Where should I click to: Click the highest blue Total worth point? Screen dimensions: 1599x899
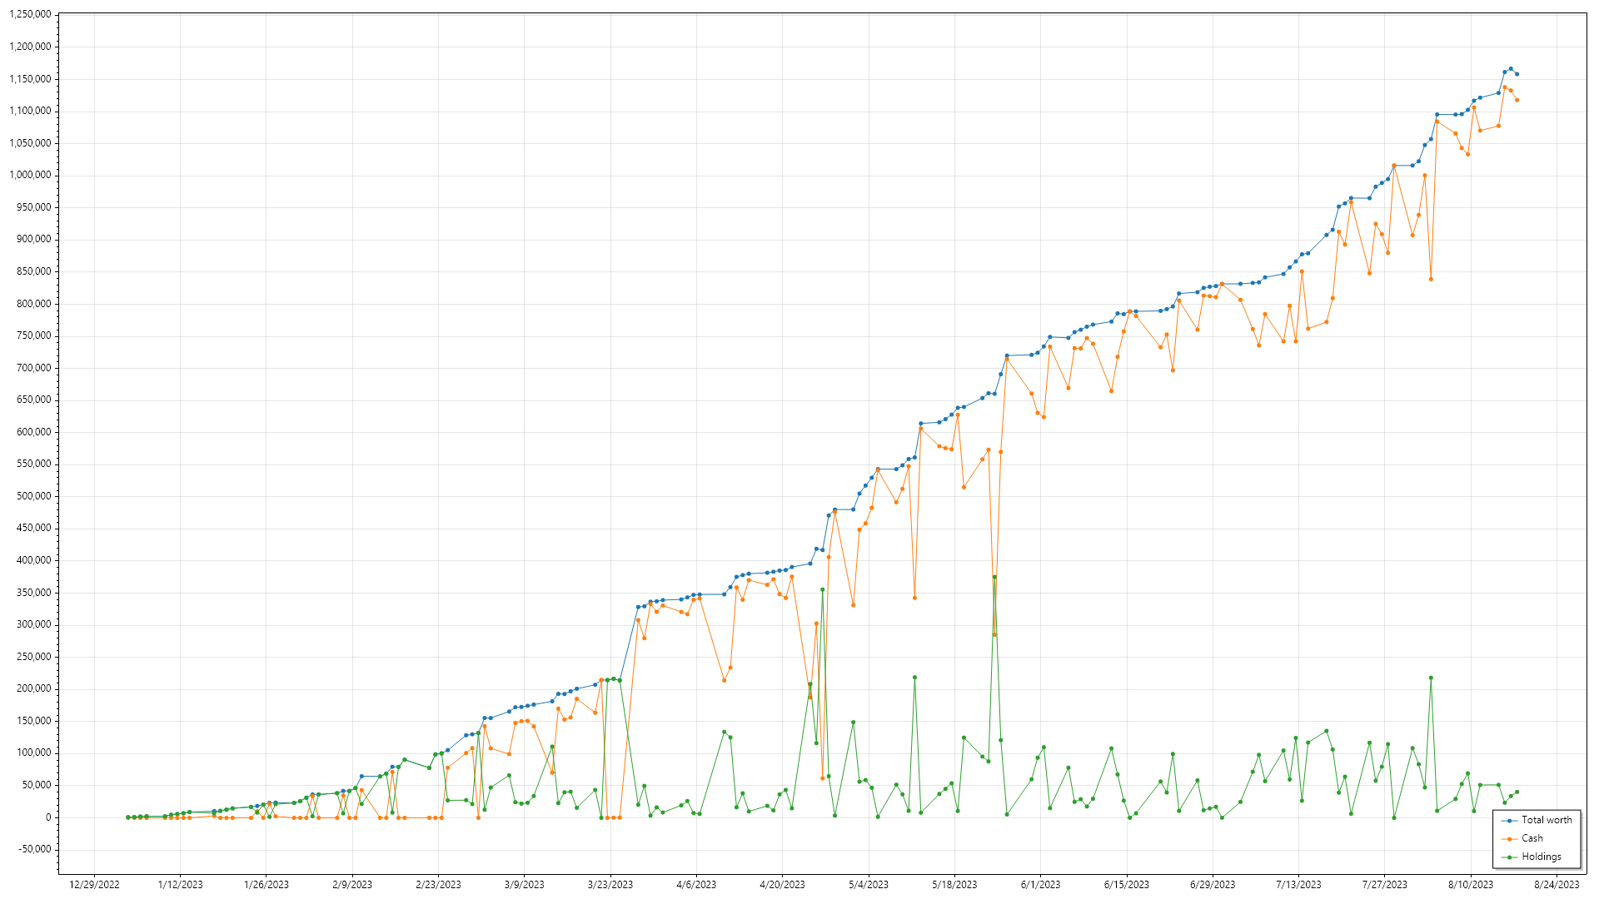click(x=1511, y=69)
